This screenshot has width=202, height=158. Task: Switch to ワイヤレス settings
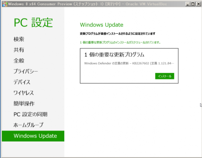coord(24,93)
